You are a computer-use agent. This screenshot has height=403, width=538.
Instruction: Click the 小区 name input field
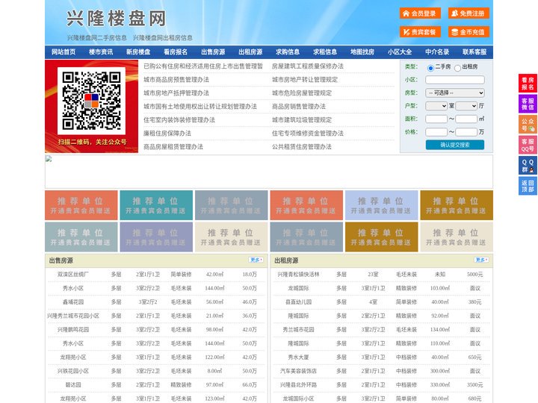tap(455, 80)
